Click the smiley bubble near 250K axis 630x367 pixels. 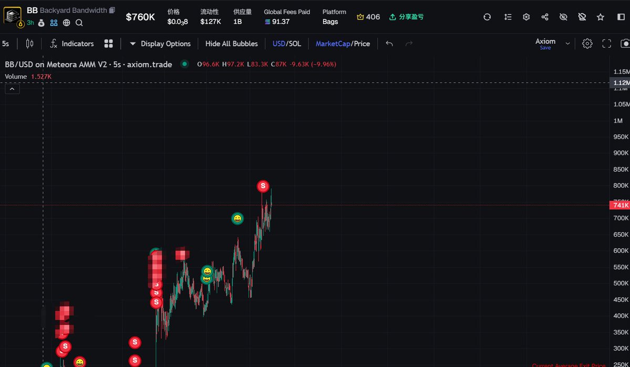(79, 363)
